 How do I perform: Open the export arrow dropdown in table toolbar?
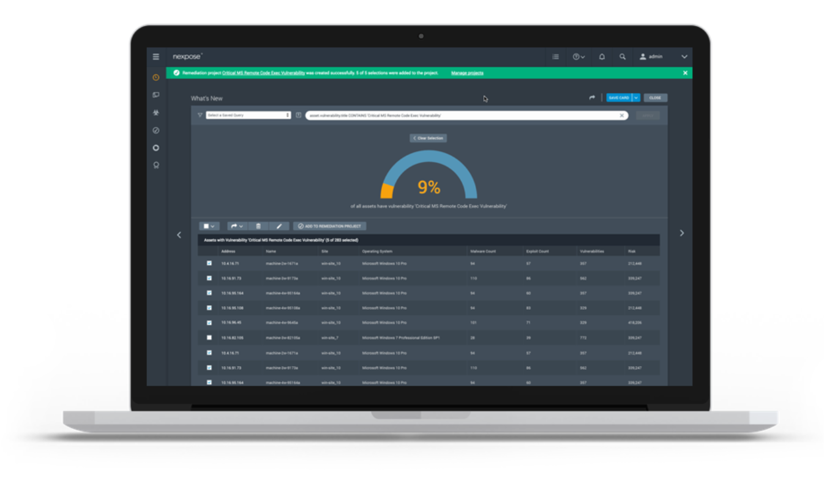(238, 226)
